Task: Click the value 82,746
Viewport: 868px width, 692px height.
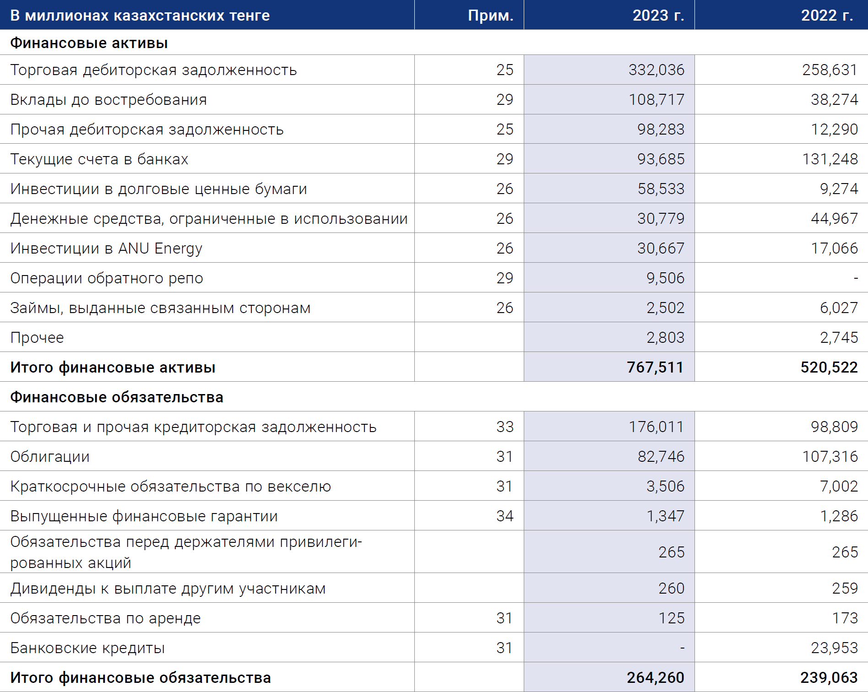Action: [661, 457]
